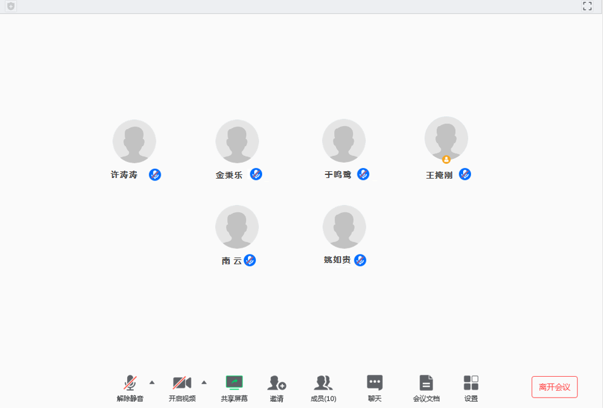Leave the meeting via 离开会议 button
The height and width of the screenshot is (408, 603).
tap(554, 387)
